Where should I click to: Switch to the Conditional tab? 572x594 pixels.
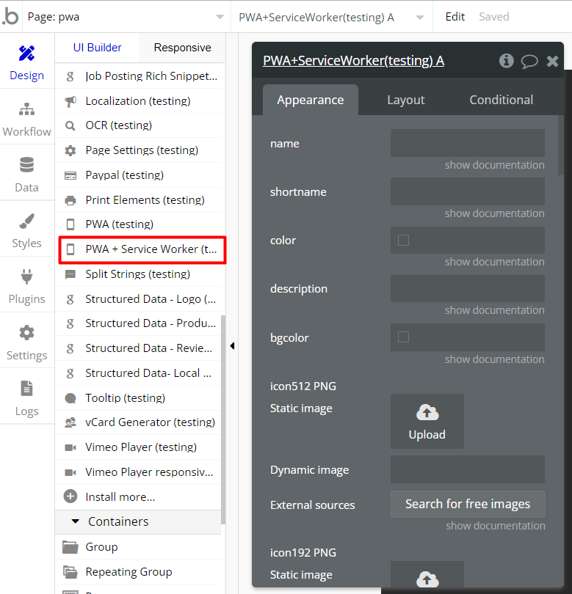[x=501, y=100]
